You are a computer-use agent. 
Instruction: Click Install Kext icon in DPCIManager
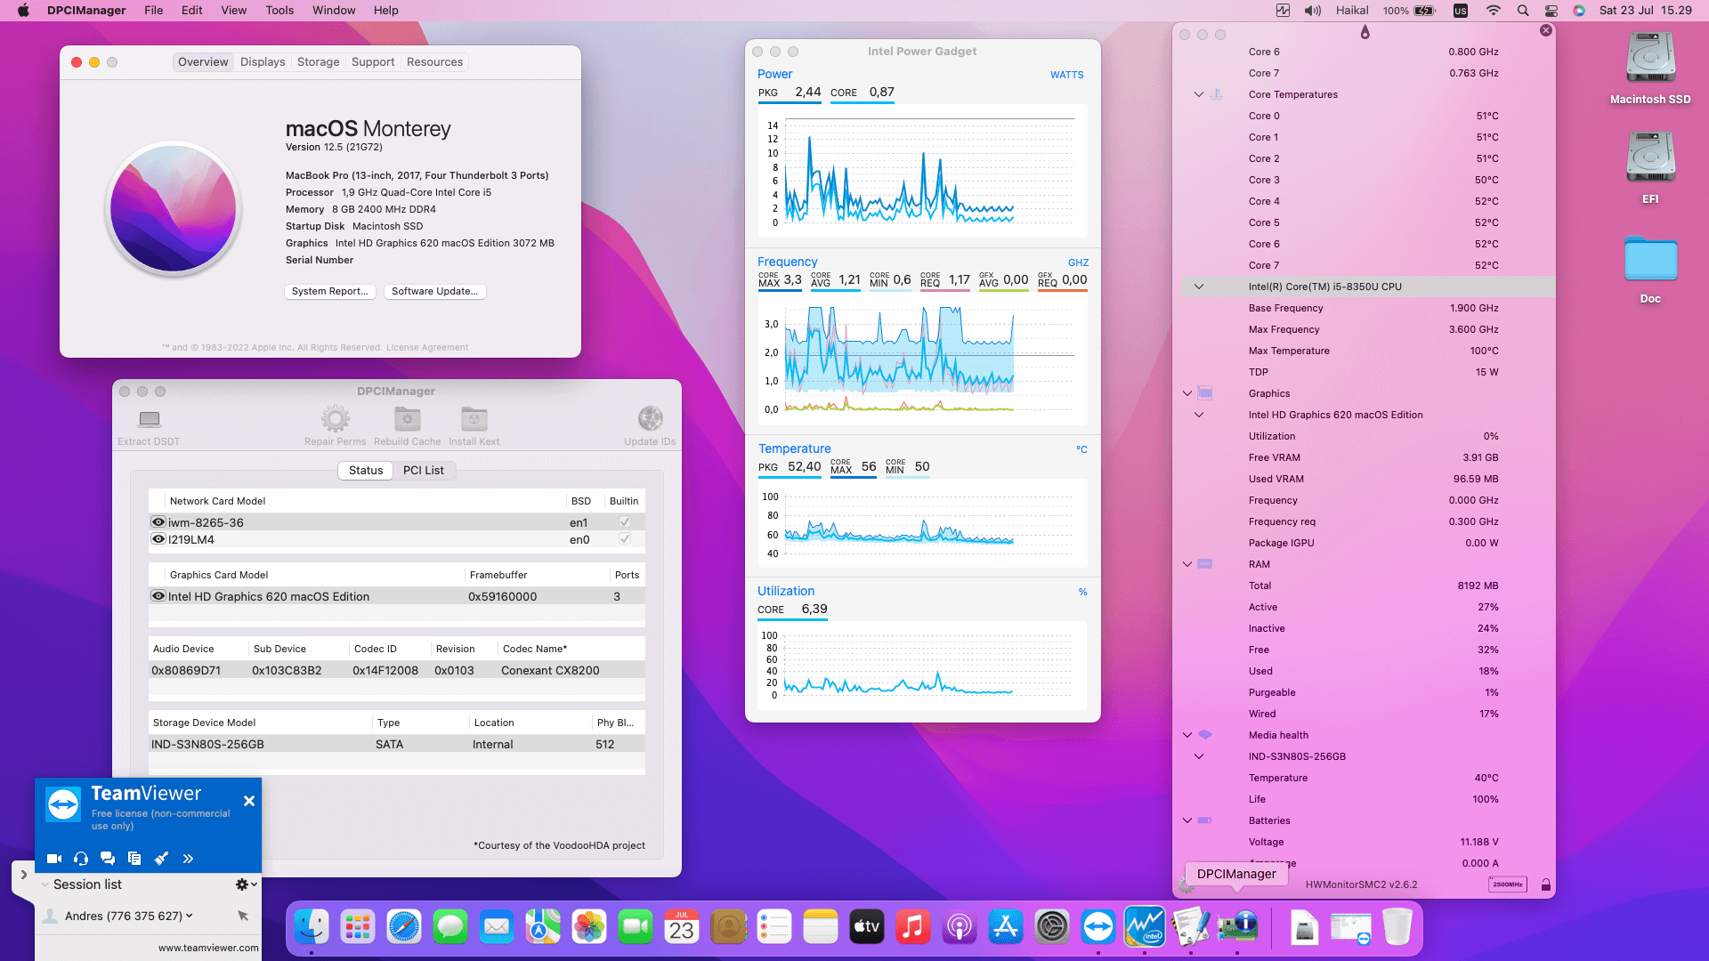pyautogui.click(x=474, y=418)
